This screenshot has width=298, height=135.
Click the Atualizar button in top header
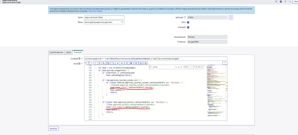point(296,1)
